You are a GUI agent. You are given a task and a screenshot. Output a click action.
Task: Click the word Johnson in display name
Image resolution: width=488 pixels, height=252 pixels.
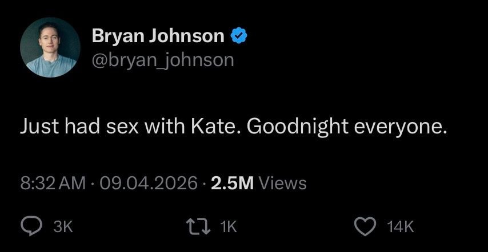(187, 36)
